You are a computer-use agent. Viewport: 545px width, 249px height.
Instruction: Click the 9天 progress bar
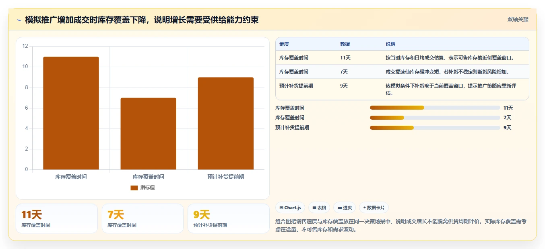coord(435,128)
